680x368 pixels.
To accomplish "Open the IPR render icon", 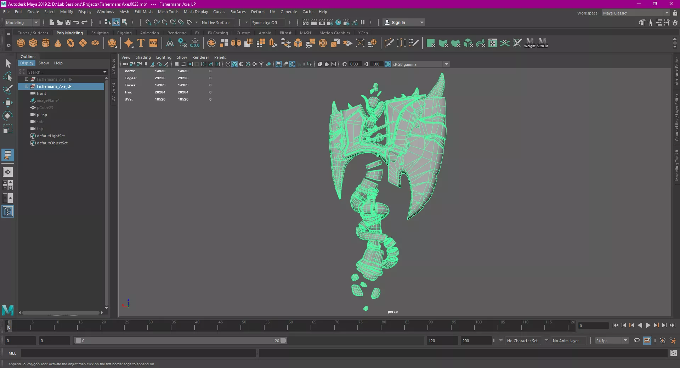I will tap(322, 22).
